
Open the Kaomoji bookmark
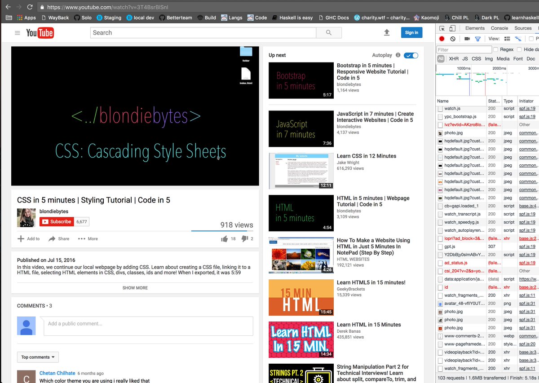coord(426,18)
